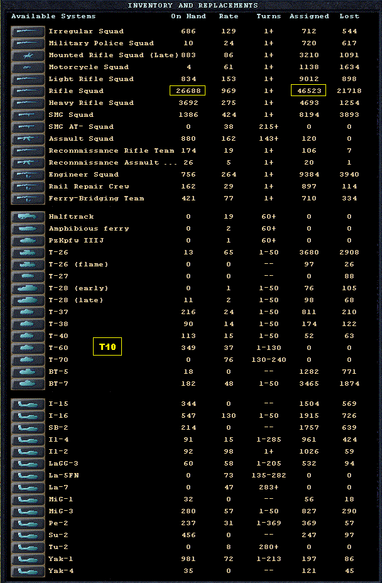Click the Halftrack vehicle icon
This screenshot has height=583, width=382.
[x=28, y=217]
